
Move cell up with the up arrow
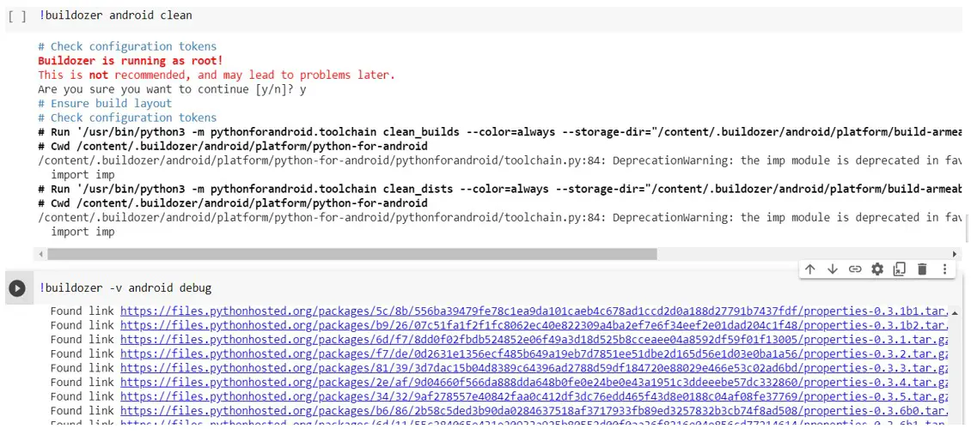click(809, 269)
